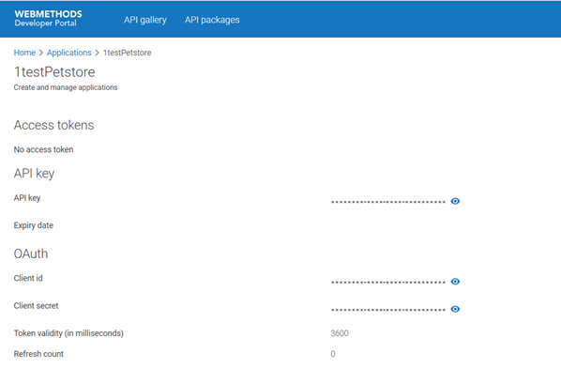This screenshot has width=561, height=369.
Task: Click the 1testPetstore page title
Action: [54, 72]
